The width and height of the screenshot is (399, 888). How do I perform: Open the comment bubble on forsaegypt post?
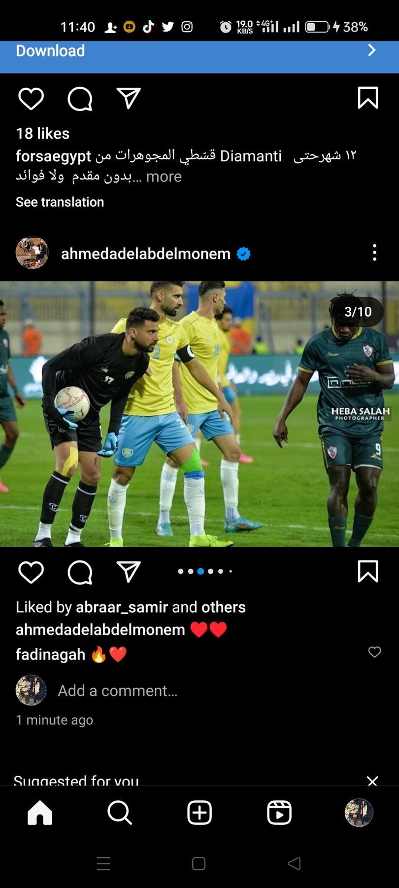tap(80, 99)
